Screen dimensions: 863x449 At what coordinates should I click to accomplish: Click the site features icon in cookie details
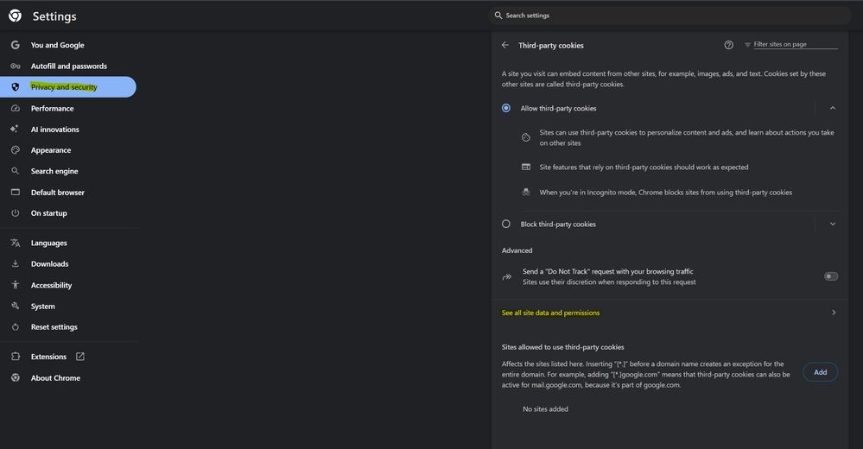tap(526, 167)
